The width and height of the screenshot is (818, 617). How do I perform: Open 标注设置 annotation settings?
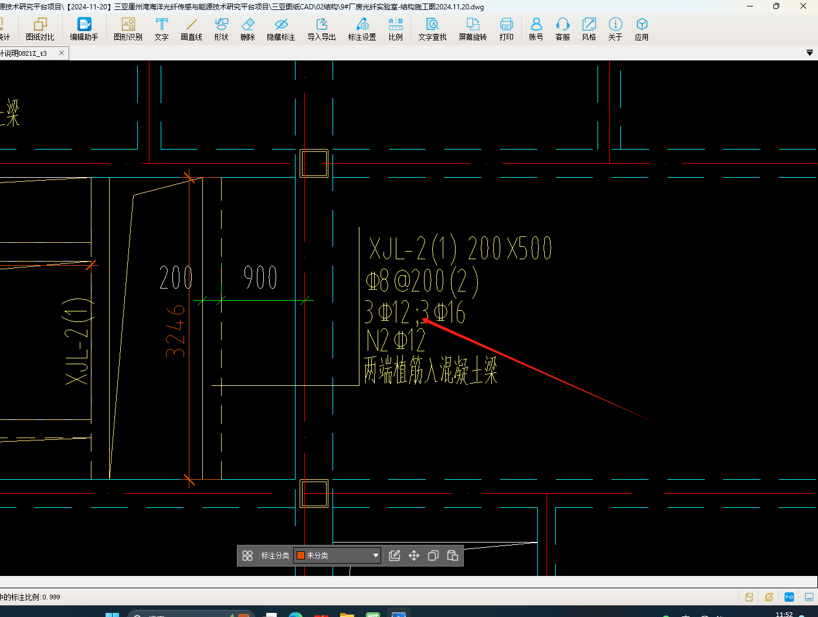362,29
